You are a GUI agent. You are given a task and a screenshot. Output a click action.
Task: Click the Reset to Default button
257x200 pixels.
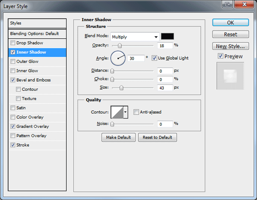[157, 137]
